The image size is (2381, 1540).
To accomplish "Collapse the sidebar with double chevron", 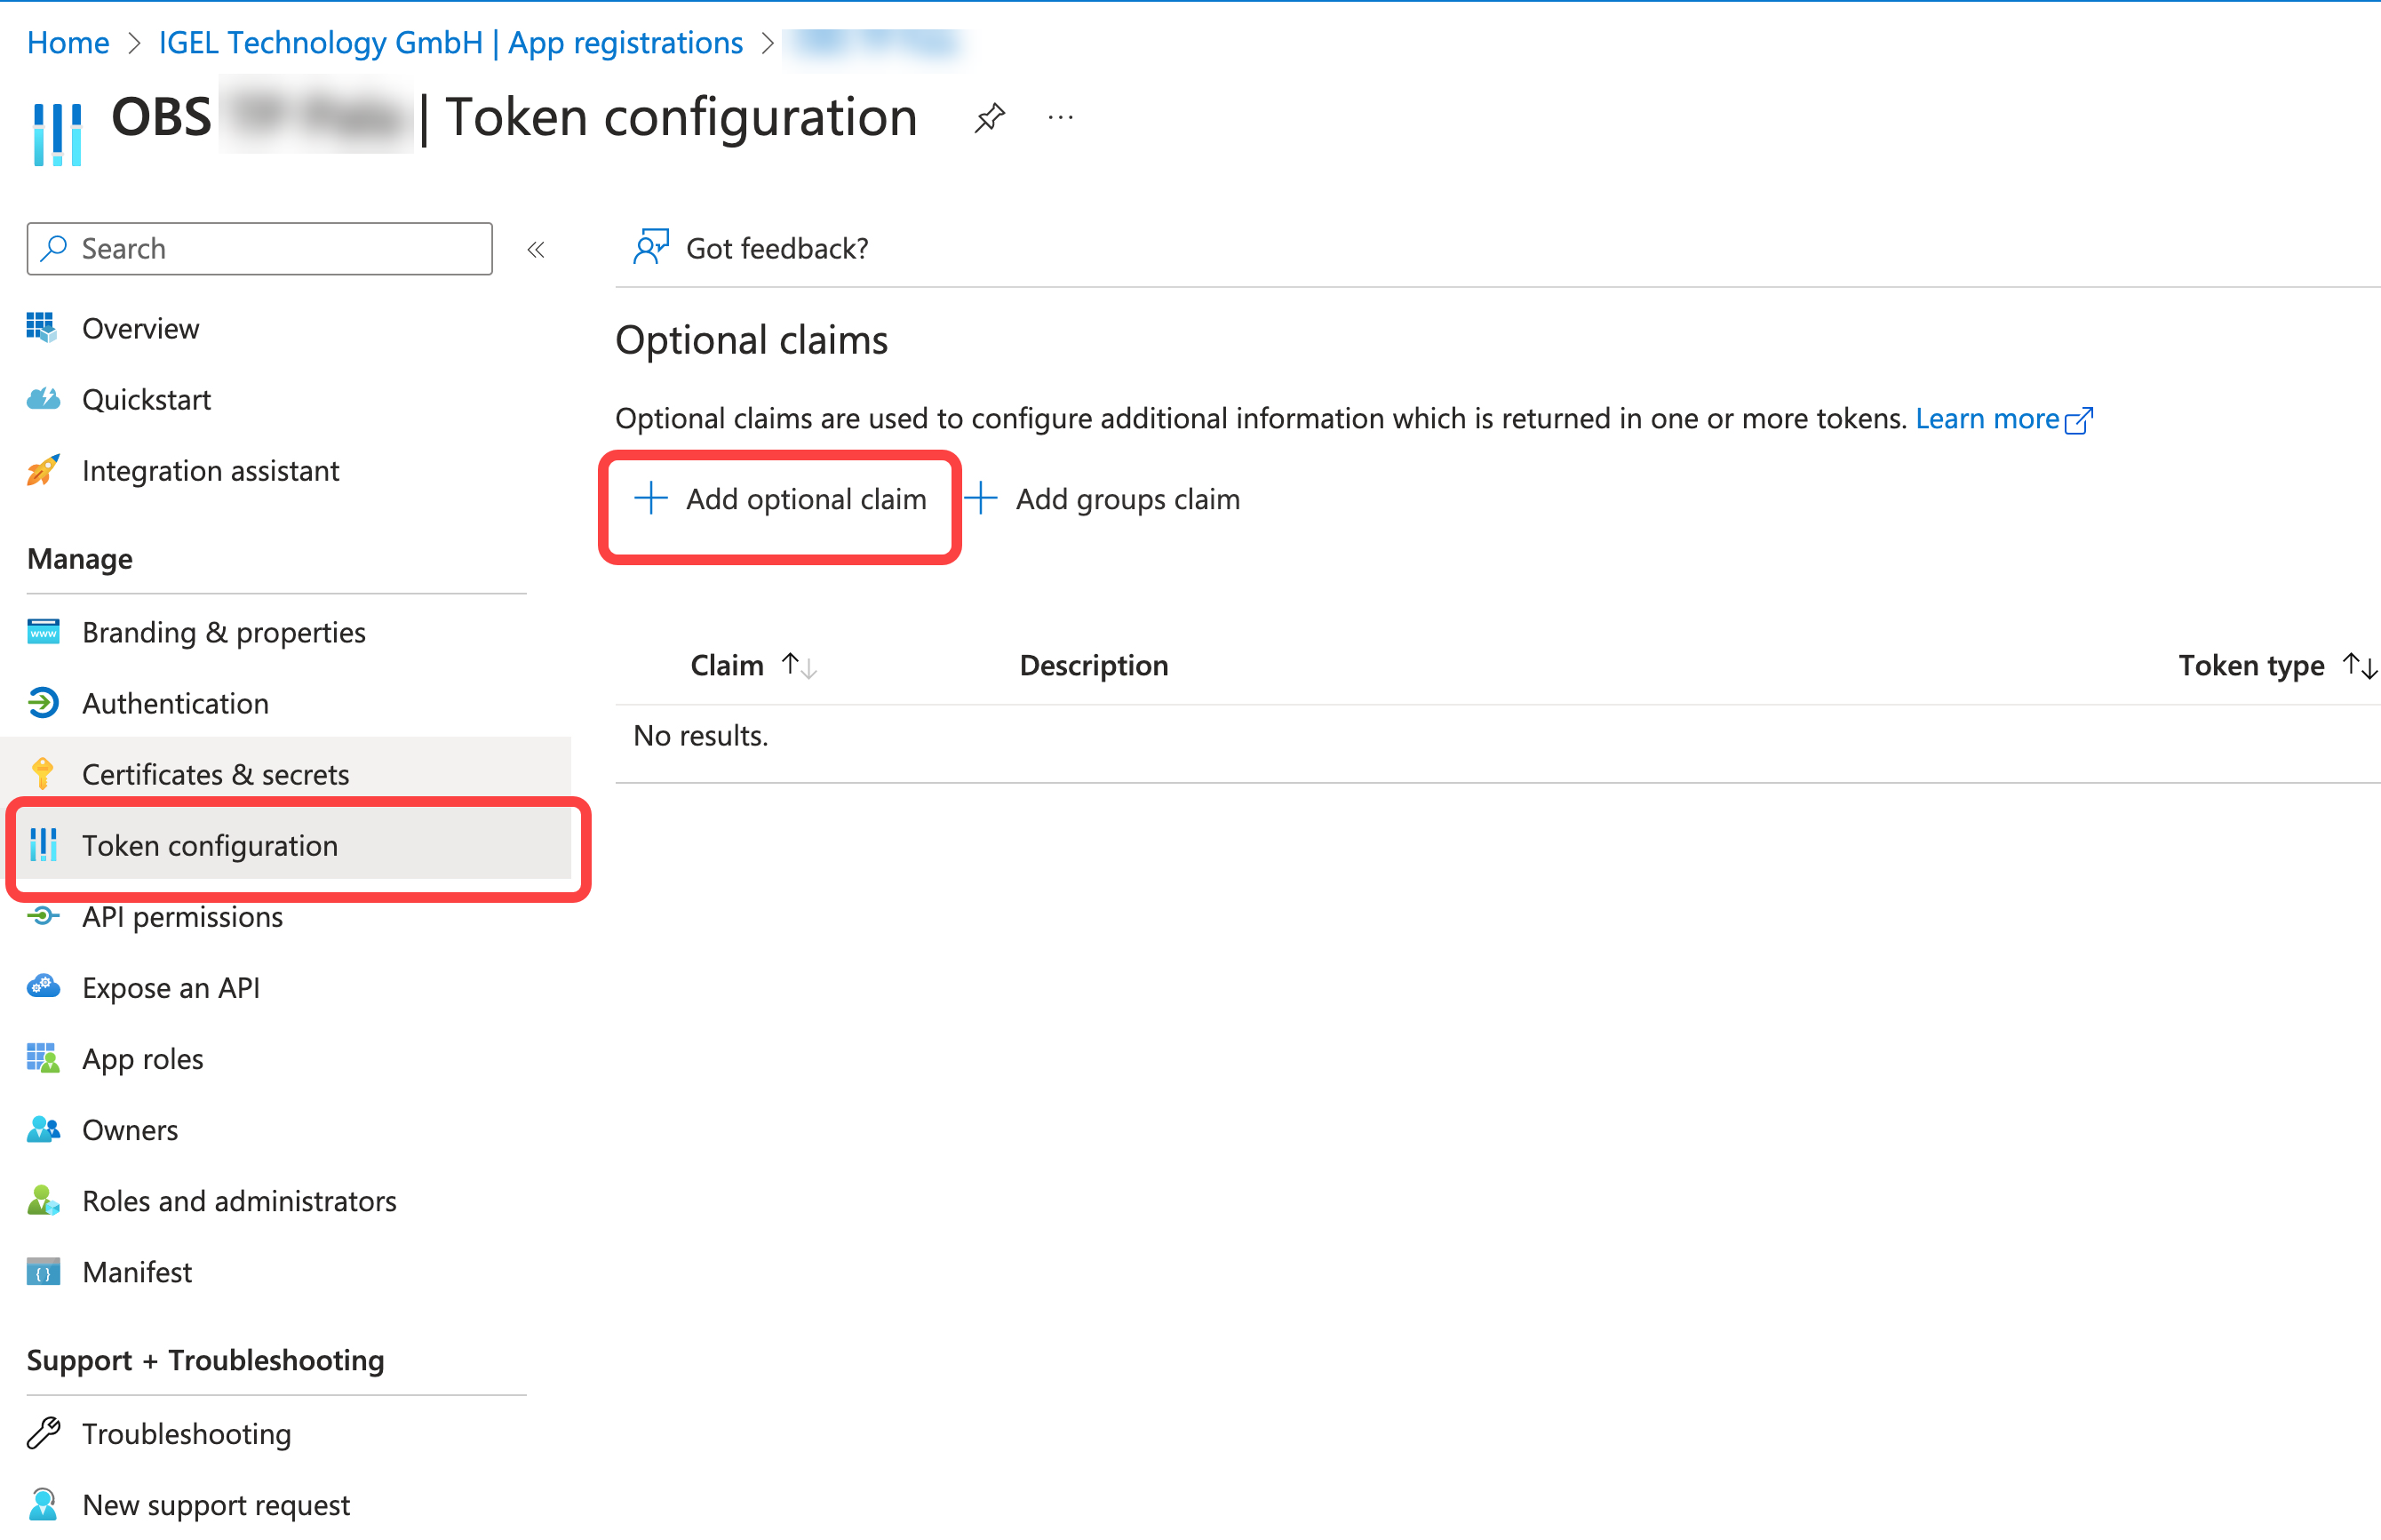I will (x=536, y=249).
